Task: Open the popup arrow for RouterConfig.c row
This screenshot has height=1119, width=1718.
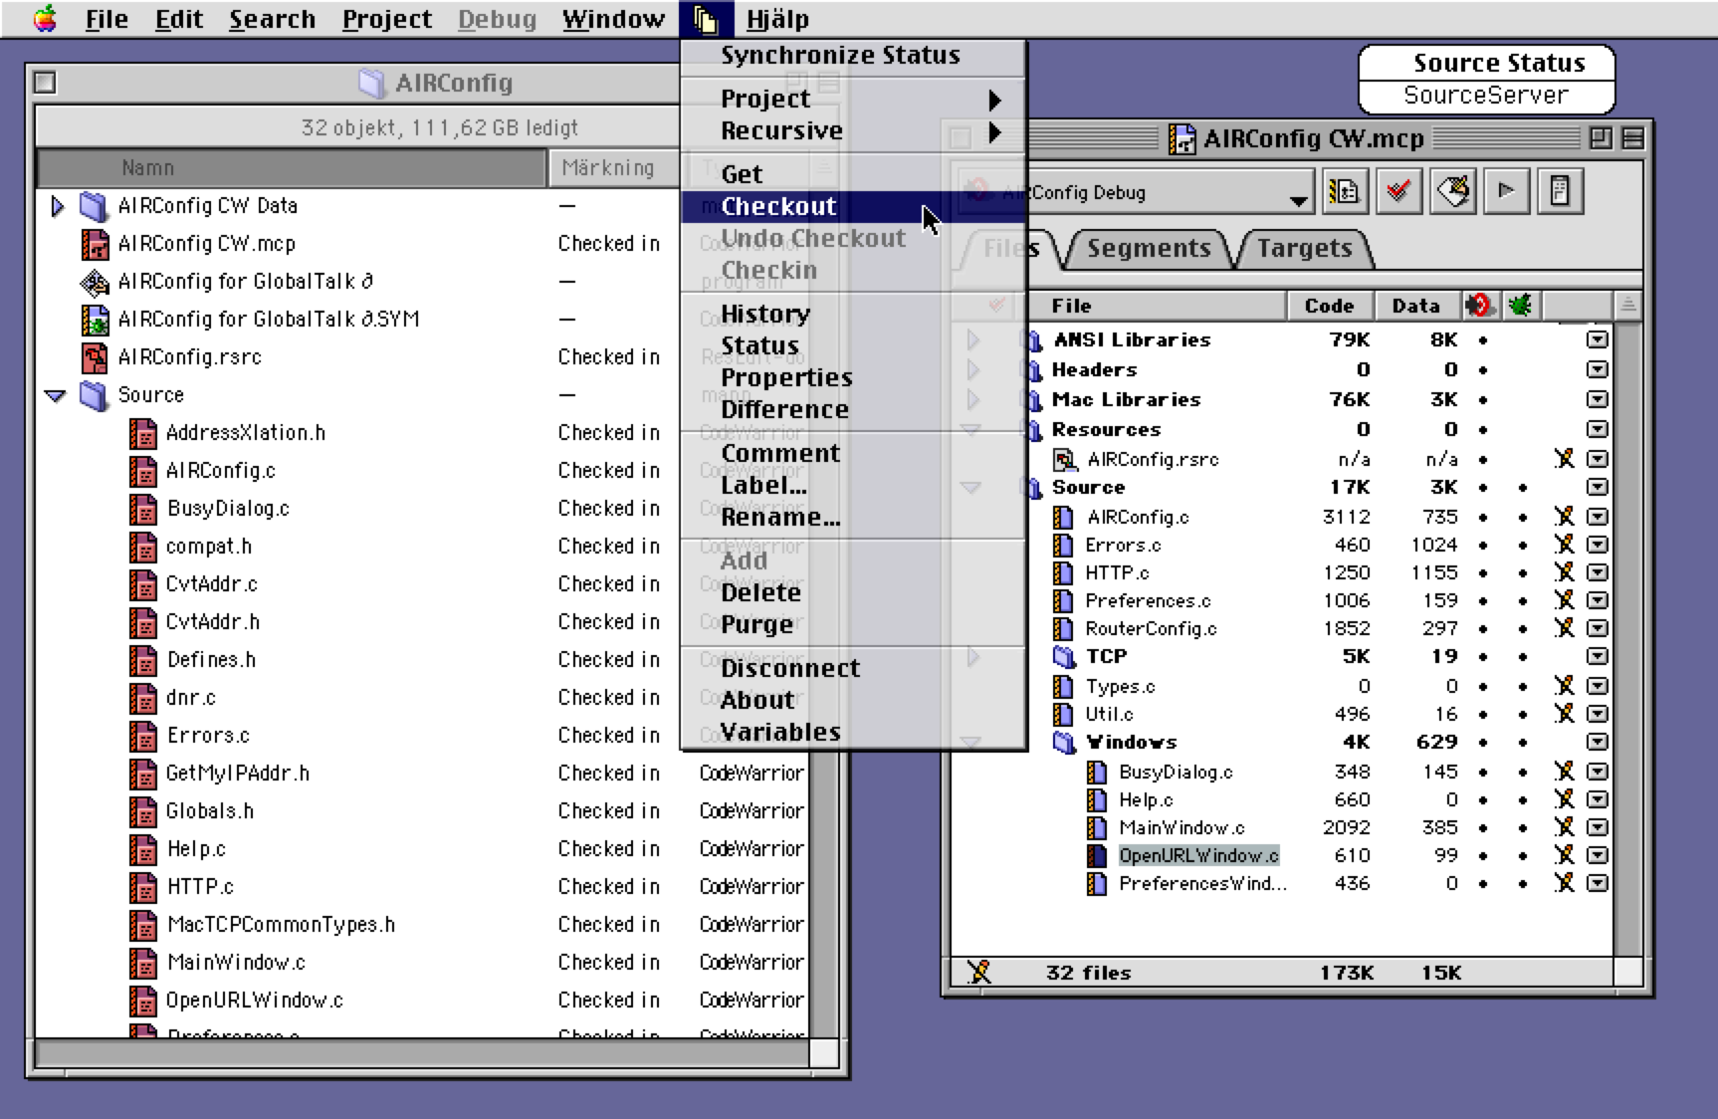Action: click(1597, 629)
